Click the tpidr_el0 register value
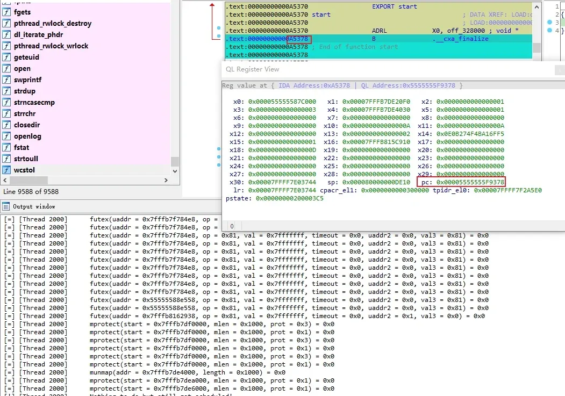This screenshot has height=396, width=565. click(x=507, y=190)
